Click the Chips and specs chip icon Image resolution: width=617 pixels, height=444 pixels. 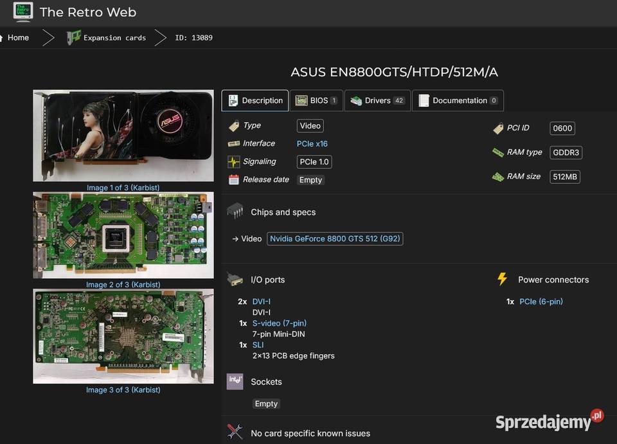click(x=235, y=211)
